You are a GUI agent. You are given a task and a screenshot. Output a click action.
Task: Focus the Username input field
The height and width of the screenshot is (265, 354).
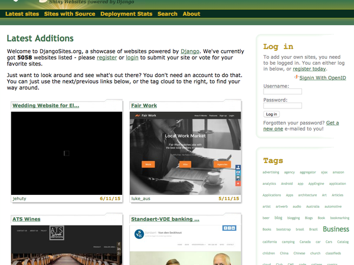coord(283,91)
